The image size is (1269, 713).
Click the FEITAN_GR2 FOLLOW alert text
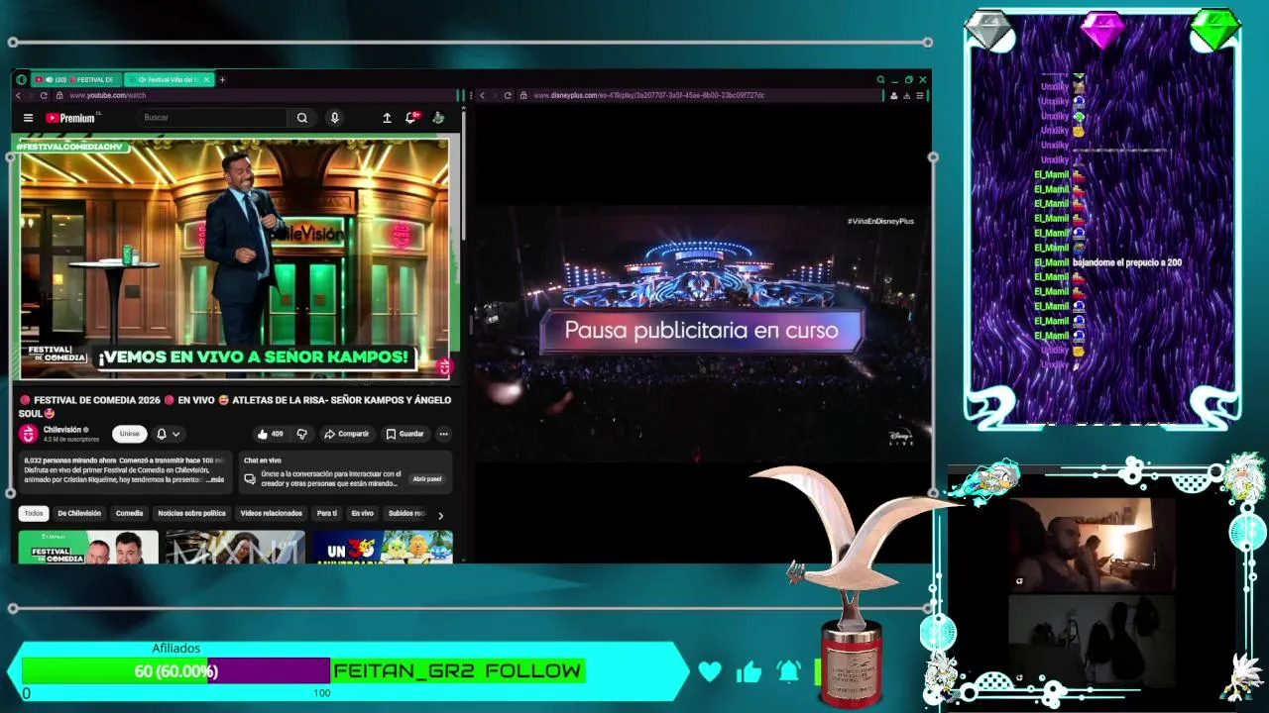[457, 671]
